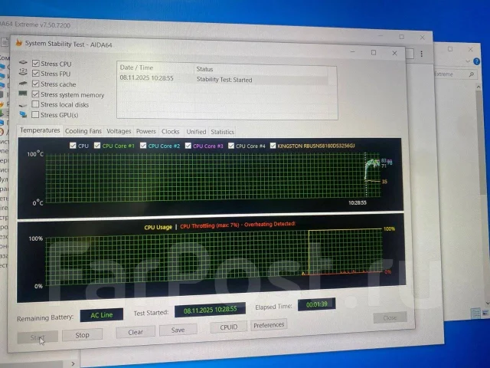Image resolution: width=490 pixels, height=368 pixels.
Task: Click the CPU Usage graph label
Action: click(158, 227)
